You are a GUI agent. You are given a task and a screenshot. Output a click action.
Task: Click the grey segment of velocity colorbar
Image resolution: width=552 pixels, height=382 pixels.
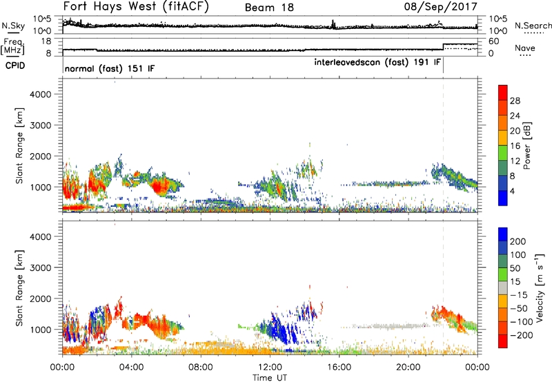click(503, 288)
